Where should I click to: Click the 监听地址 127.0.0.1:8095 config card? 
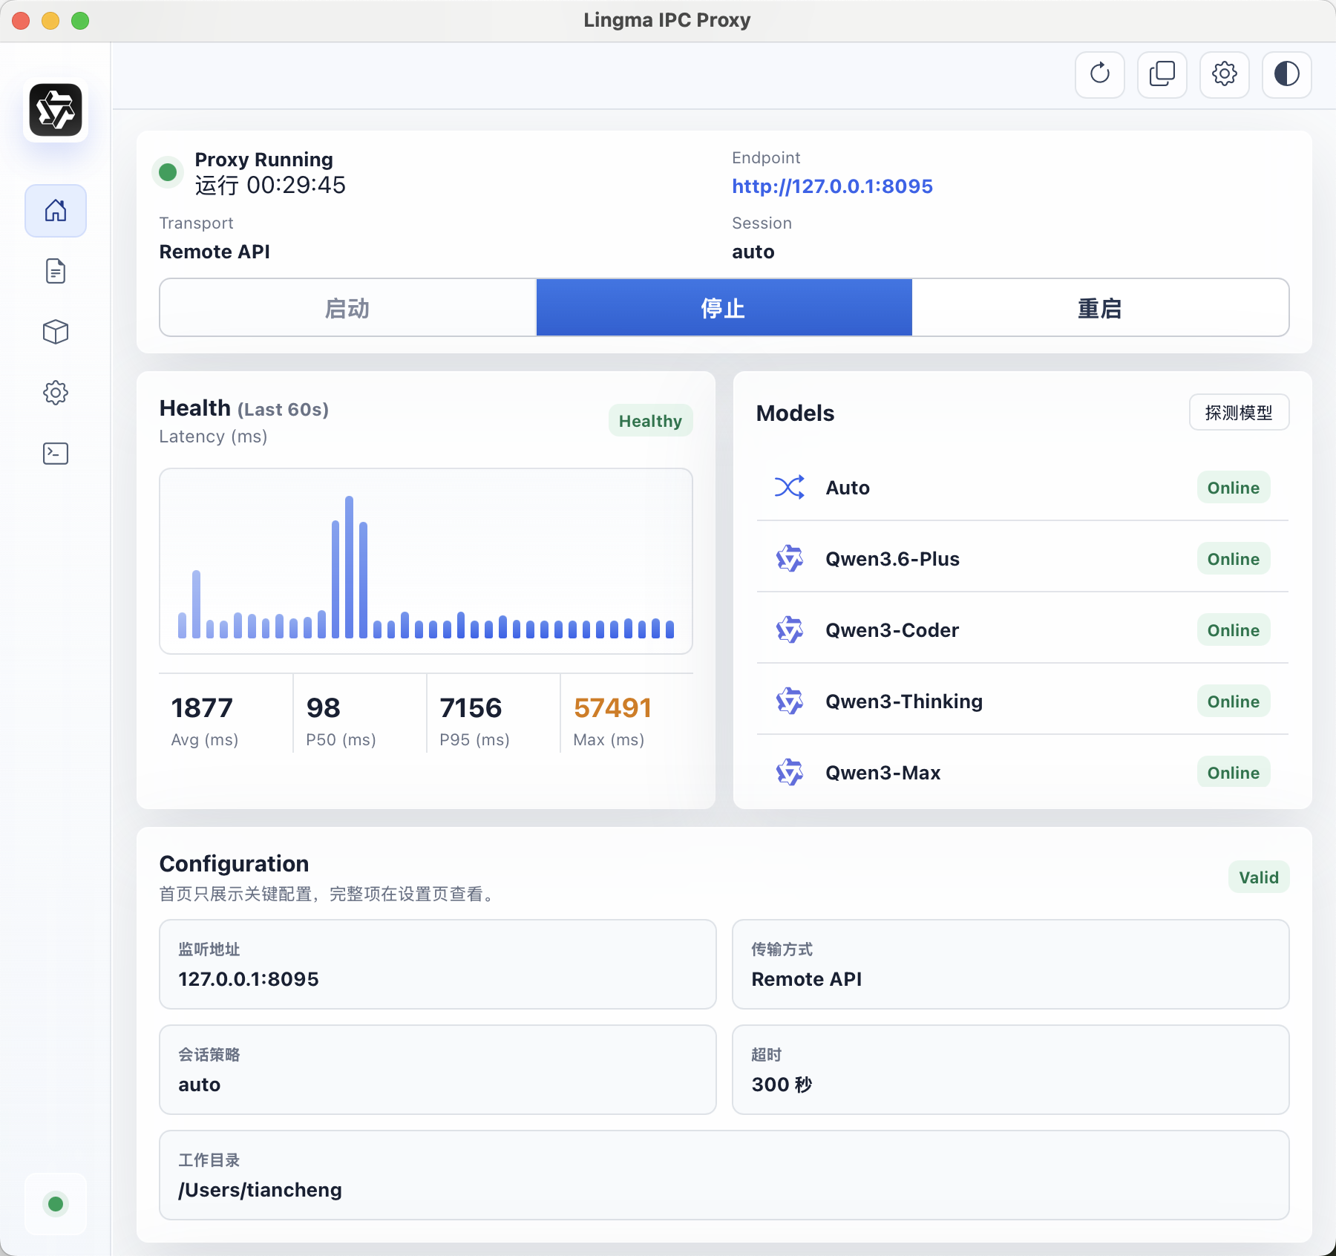[438, 964]
